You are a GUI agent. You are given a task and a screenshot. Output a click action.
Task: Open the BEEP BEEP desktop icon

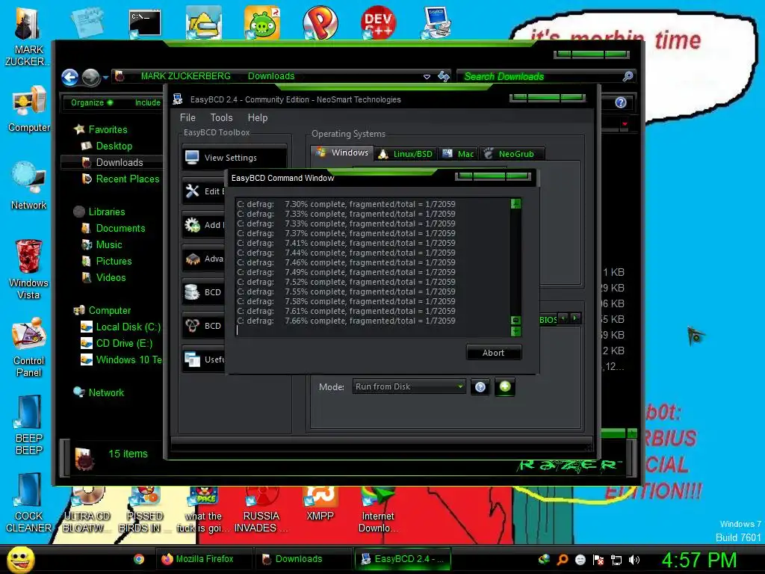29,425
